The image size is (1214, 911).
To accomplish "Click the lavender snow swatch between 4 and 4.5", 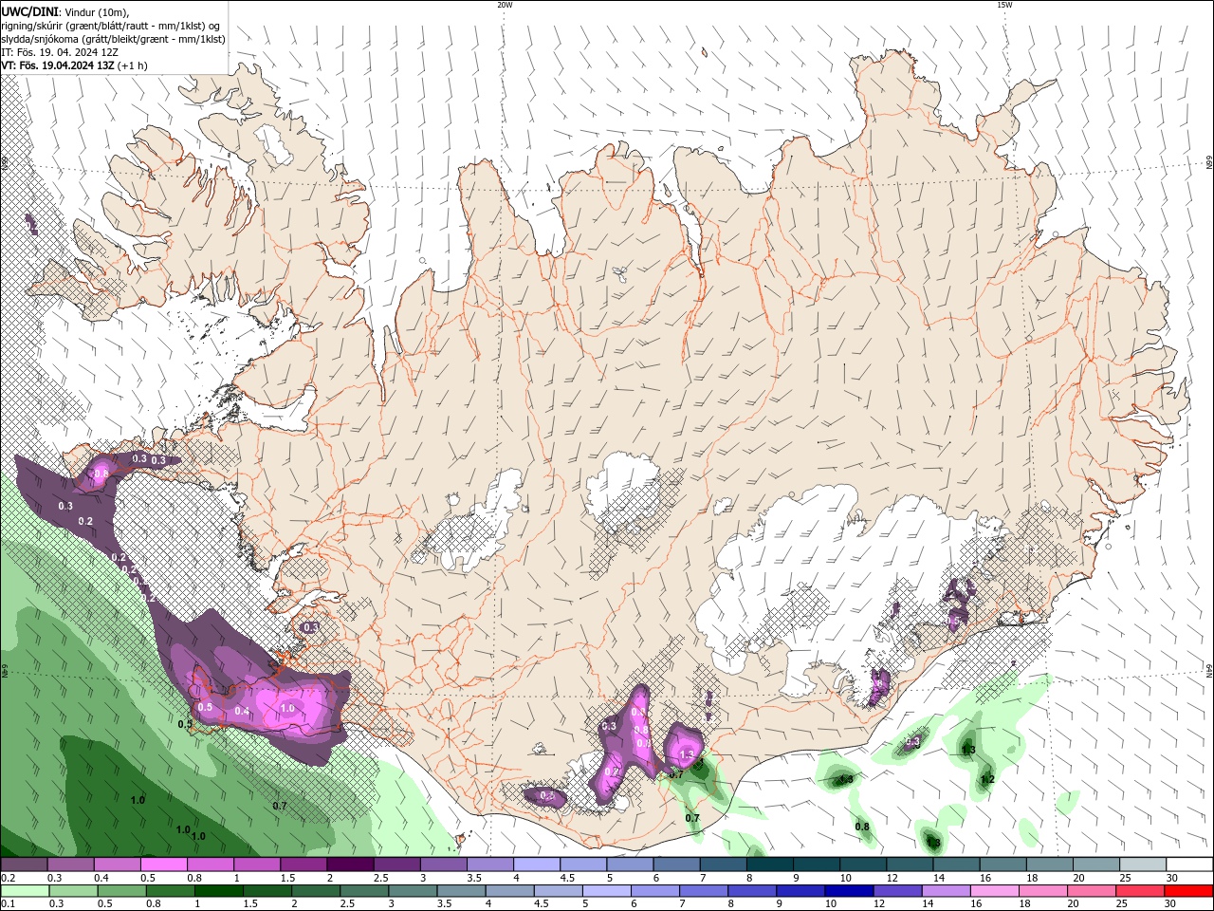I will coord(537,865).
